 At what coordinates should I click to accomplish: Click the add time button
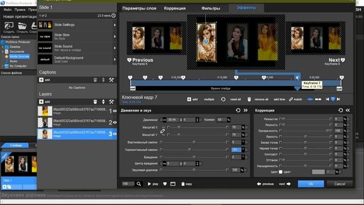279,99
